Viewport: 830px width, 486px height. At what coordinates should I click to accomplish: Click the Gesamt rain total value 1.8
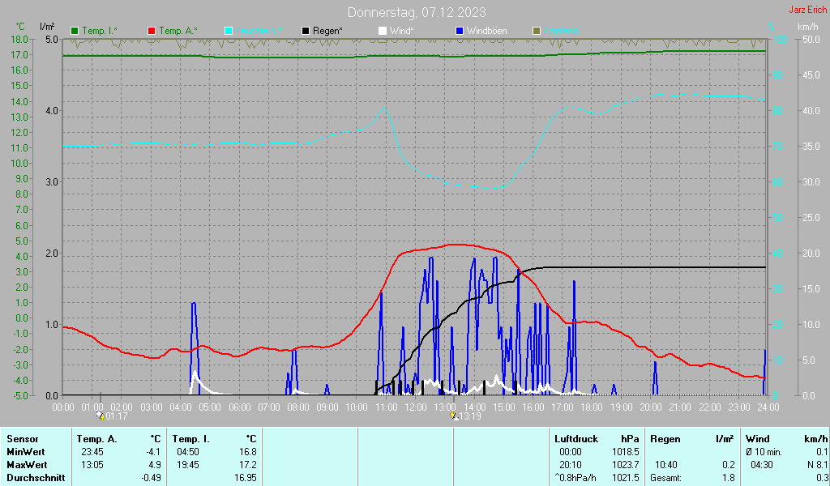click(729, 478)
